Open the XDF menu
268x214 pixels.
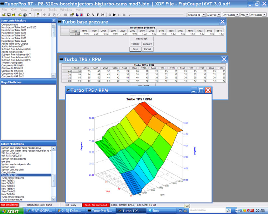[13, 10]
